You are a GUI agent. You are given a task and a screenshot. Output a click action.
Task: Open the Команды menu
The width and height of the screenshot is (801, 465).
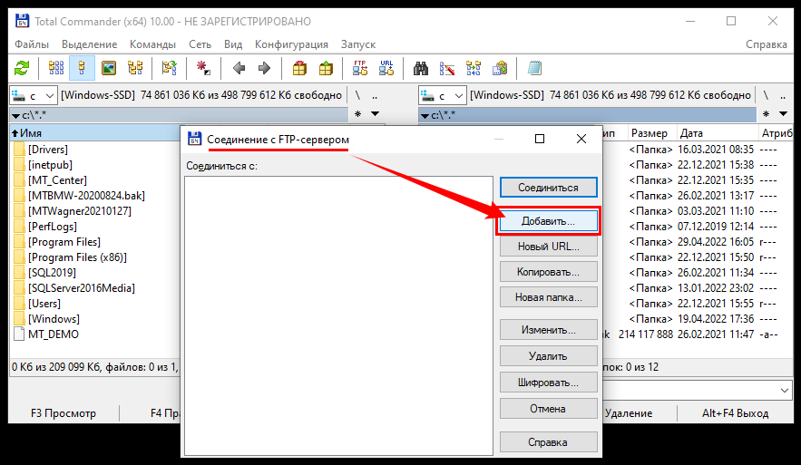click(152, 44)
